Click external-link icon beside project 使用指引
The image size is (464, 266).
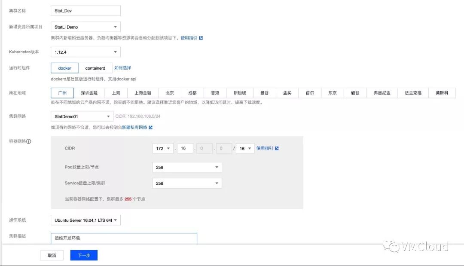click(x=201, y=38)
